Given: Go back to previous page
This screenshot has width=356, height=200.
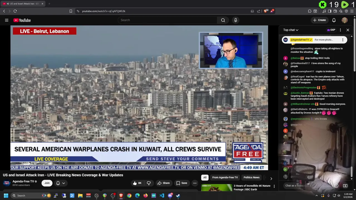Looking at the screenshot, I should pos(4,11).
